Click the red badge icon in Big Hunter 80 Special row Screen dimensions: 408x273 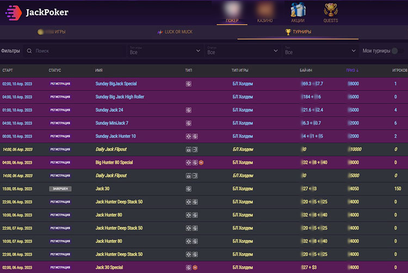201,162
